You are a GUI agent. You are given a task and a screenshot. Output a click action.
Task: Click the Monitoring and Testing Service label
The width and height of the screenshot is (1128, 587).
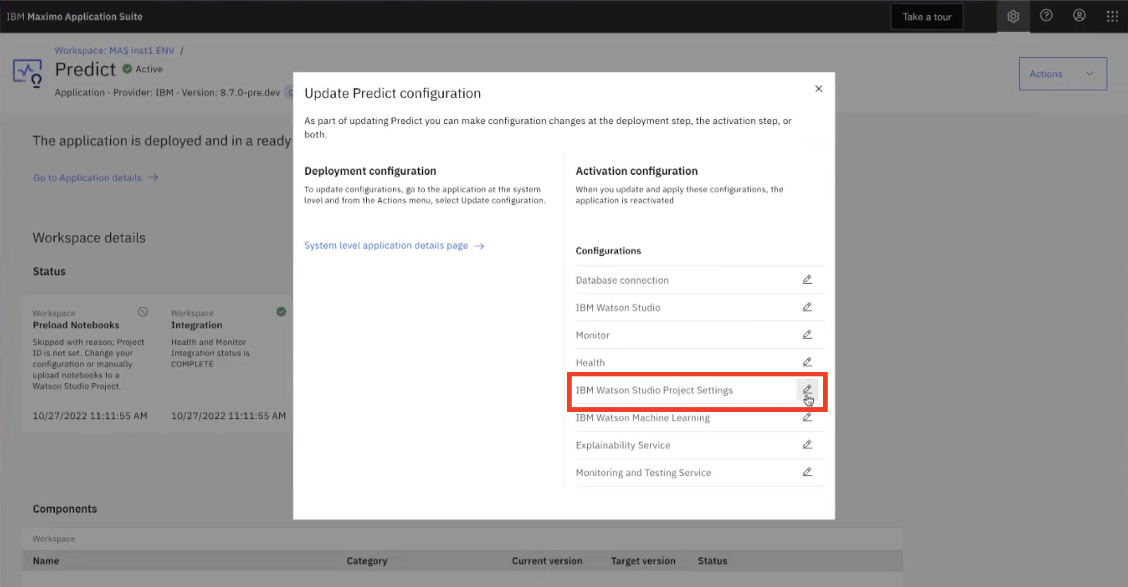(x=643, y=472)
